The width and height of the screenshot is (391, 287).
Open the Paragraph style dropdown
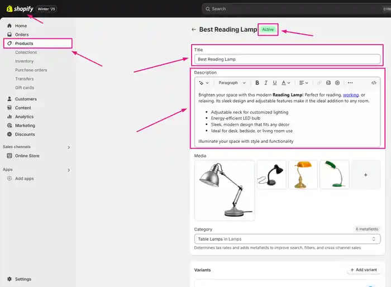point(232,83)
